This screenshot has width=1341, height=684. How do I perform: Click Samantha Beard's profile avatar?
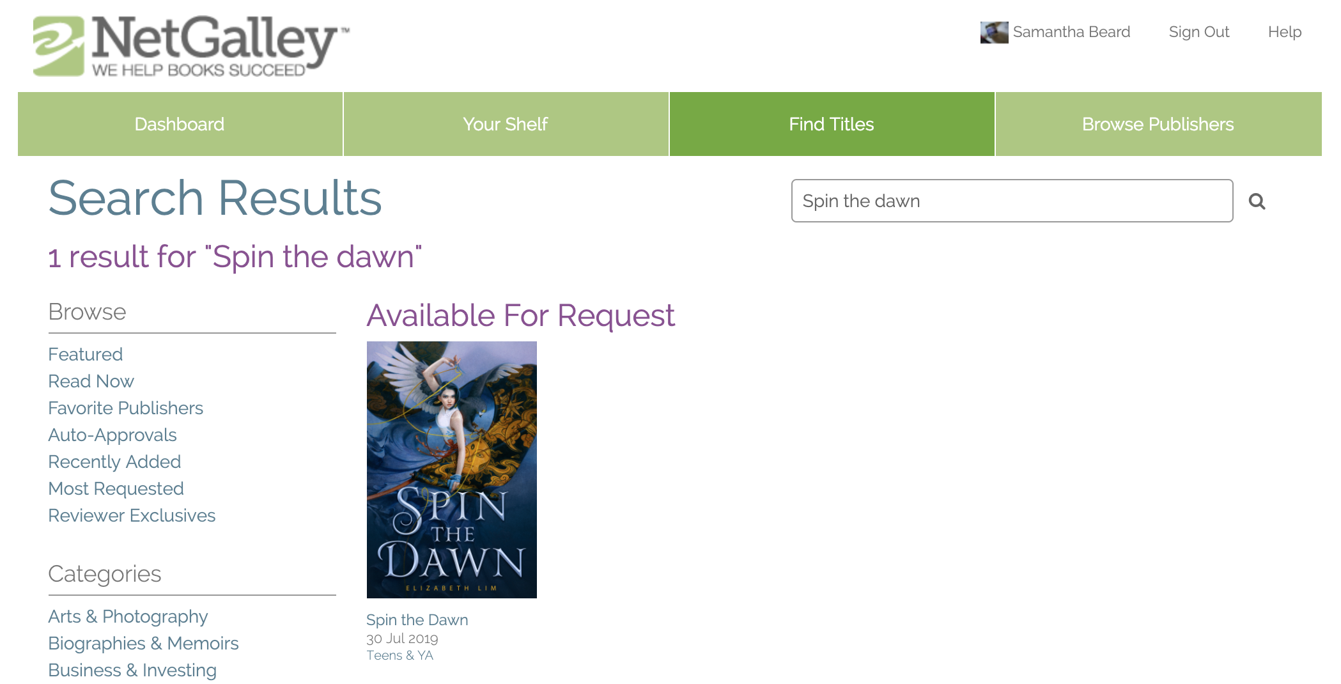coord(994,32)
